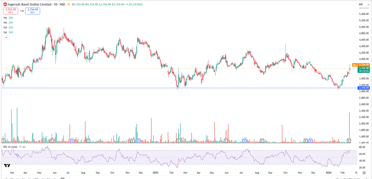
Task: Collapse the indicator legend using the chevron
Action: click(6, 37)
